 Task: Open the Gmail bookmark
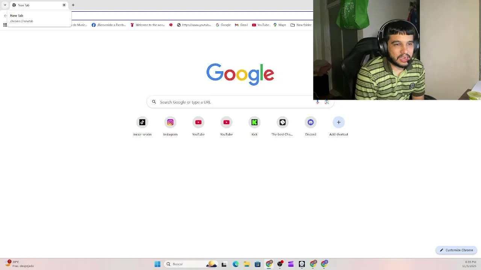241,25
